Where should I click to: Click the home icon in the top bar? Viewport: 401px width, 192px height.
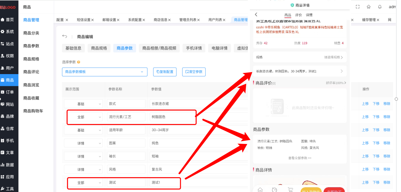369,7
